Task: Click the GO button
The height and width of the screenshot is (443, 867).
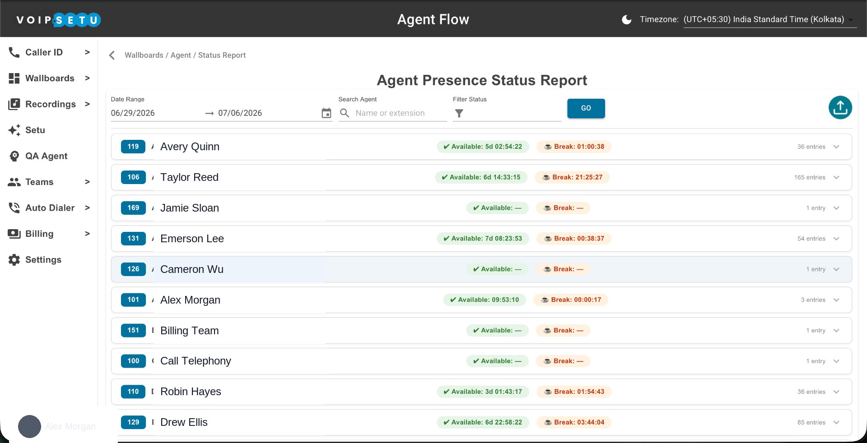Action: tap(586, 108)
